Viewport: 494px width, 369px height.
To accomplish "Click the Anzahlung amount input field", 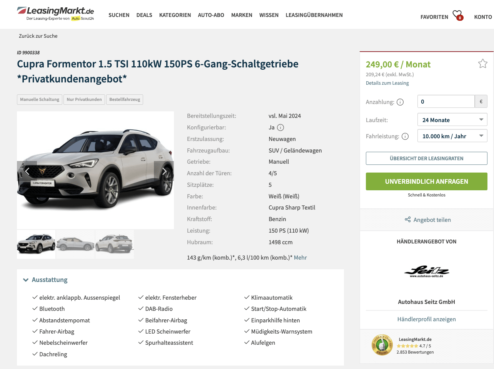I will click(446, 102).
